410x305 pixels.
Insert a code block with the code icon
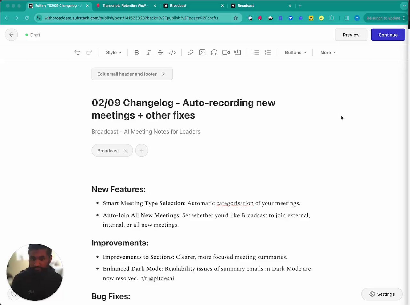point(172,52)
